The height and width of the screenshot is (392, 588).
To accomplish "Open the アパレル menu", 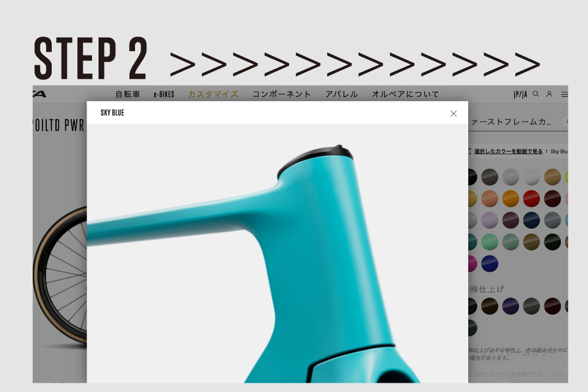I will (341, 94).
